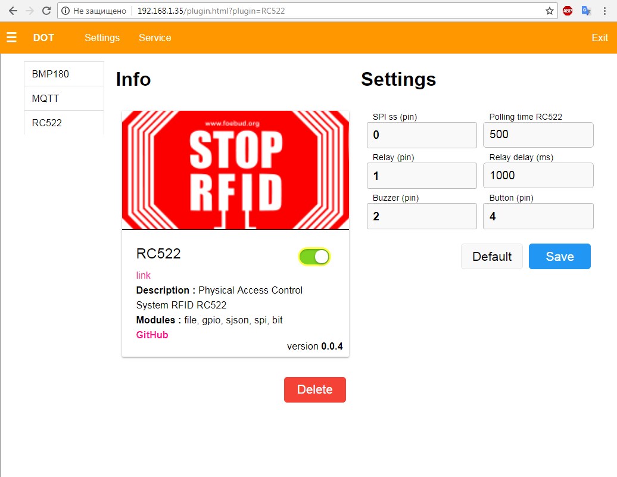
Task: Reset settings with Default button
Action: click(x=491, y=257)
